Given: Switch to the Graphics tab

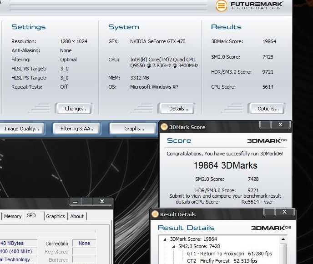Looking at the screenshot, I should click(56, 216).
